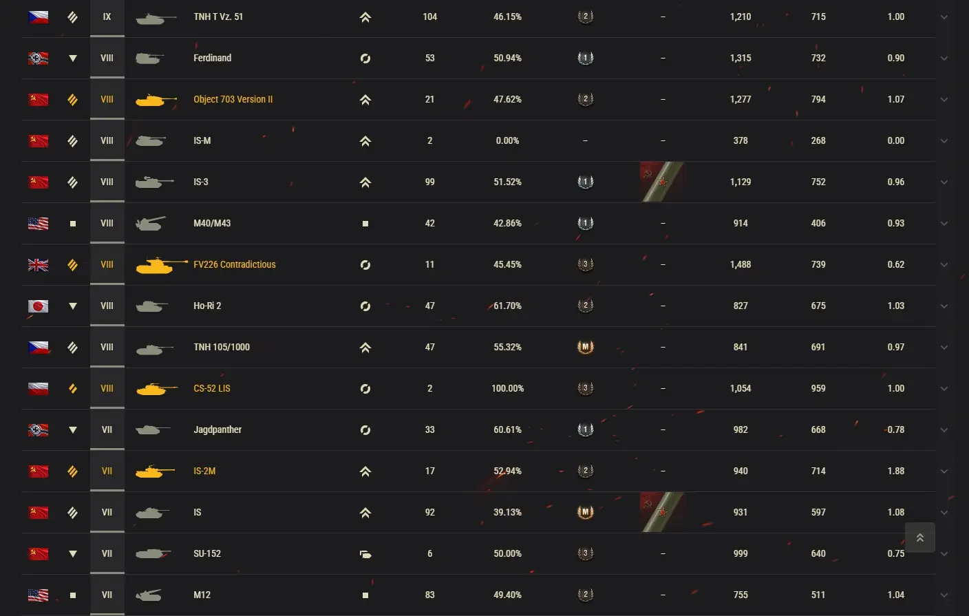Click the IS tank marks of excellence image
The height and width of the screenshot is (616, 969).
[x=662, y=512]
